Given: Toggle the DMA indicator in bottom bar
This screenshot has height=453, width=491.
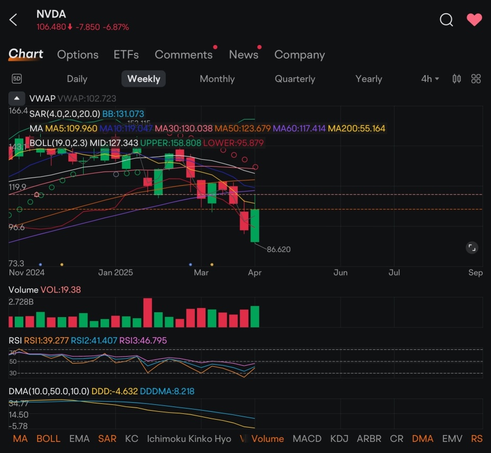Looking at the screenshot, I should [x=423, y=439].
